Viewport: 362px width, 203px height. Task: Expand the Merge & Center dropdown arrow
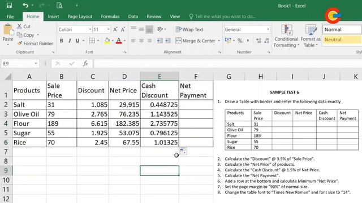219,41
